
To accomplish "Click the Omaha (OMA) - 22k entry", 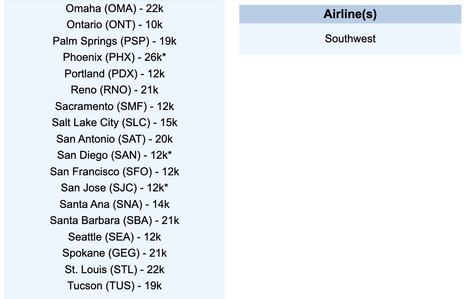I will tap(114, 8).
